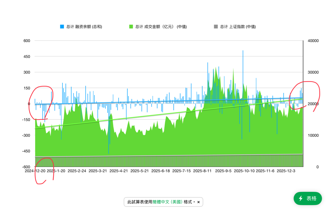
Task: Click date label 2025-2-24 on x-axis
Action: coord(77,171)
